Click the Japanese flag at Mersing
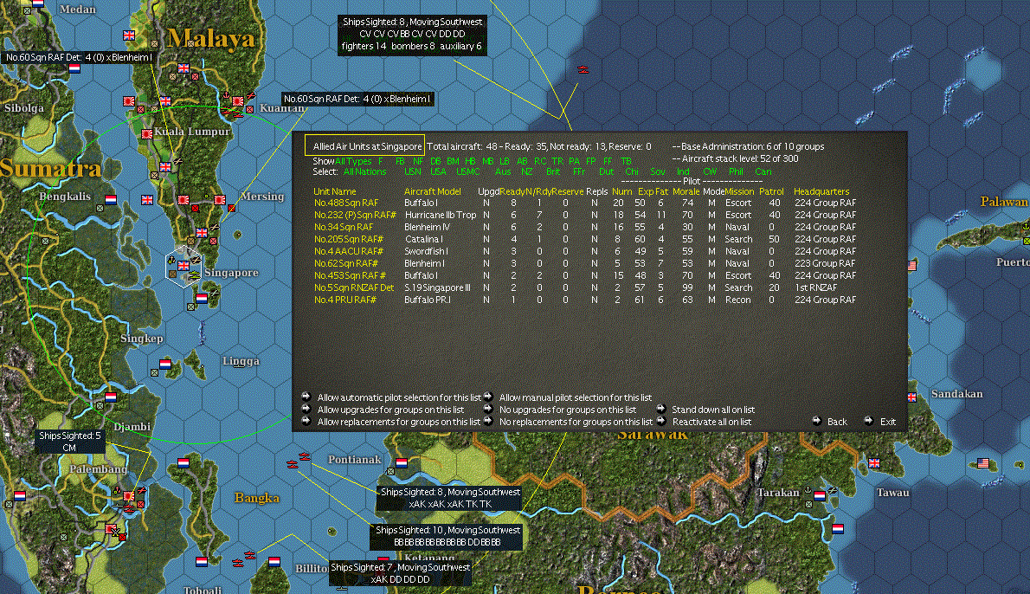 coord(220,200)
